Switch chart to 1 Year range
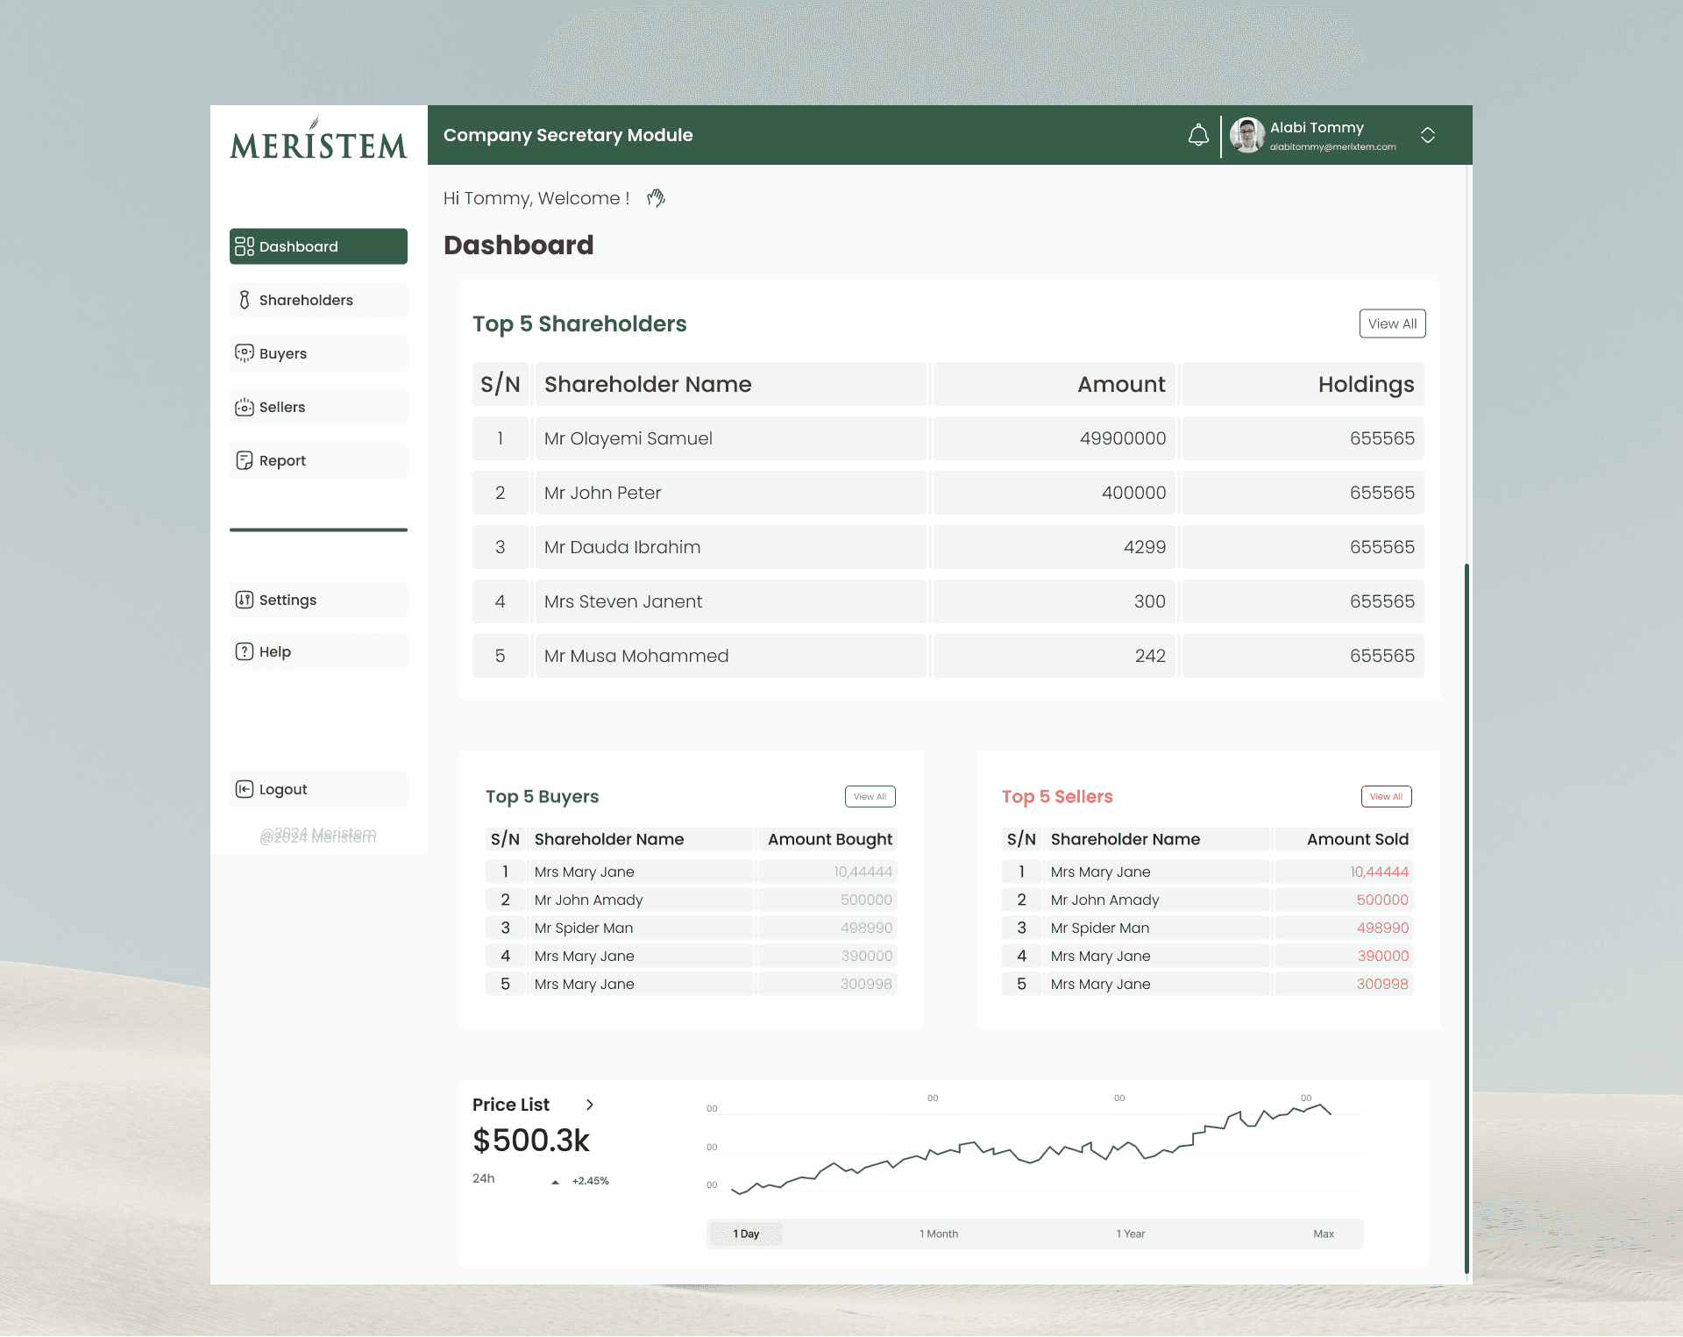This screenshot has width=1683, height=1337. click(x=1130, y=1234)
